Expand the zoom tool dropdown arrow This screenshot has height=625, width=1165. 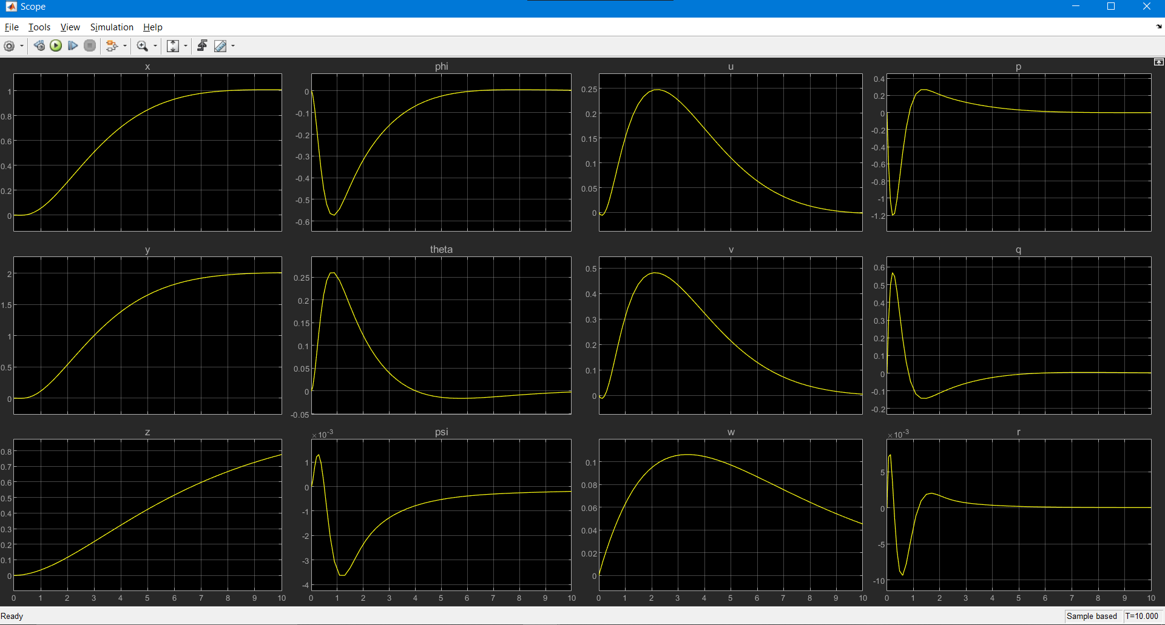click(x=155, y=46)
